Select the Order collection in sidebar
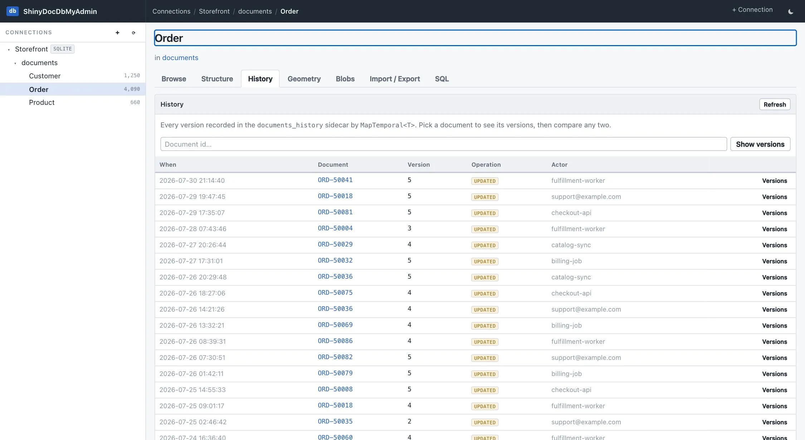The width and height of the screenshot is (805, 440). point(73,89)
